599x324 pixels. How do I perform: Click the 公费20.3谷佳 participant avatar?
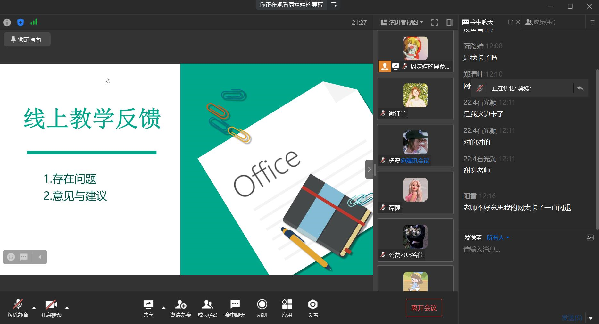415,237
